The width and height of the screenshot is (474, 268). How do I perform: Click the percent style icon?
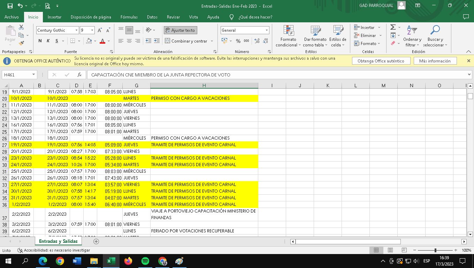[238, 41]
